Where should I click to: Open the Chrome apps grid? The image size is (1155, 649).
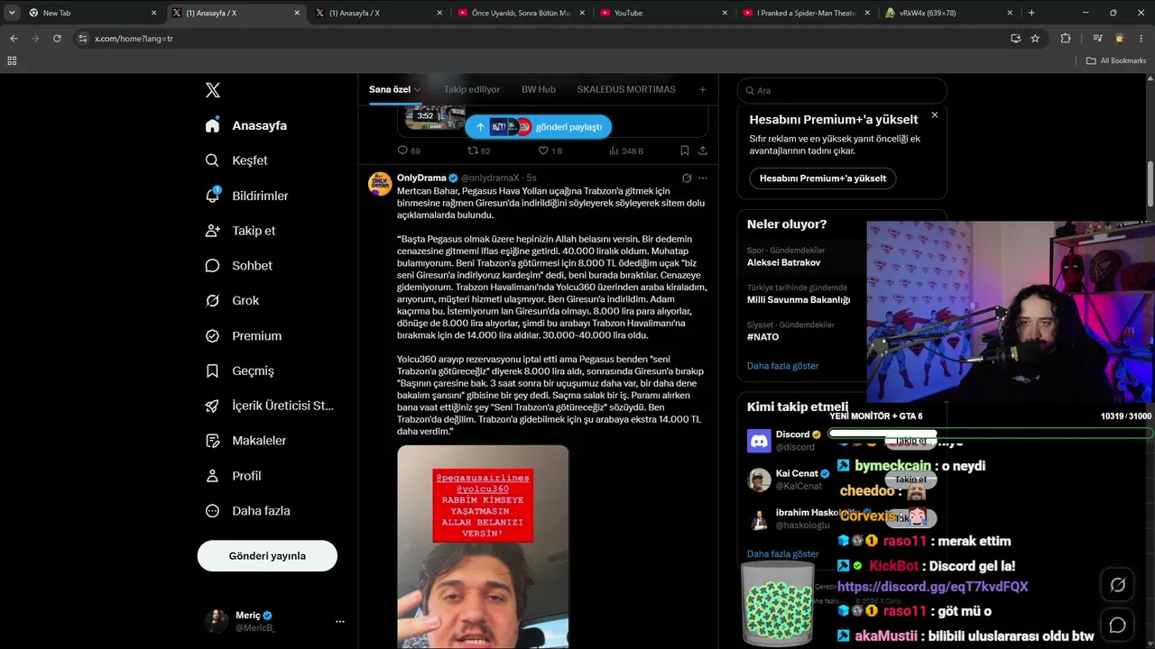pos(12,60)
